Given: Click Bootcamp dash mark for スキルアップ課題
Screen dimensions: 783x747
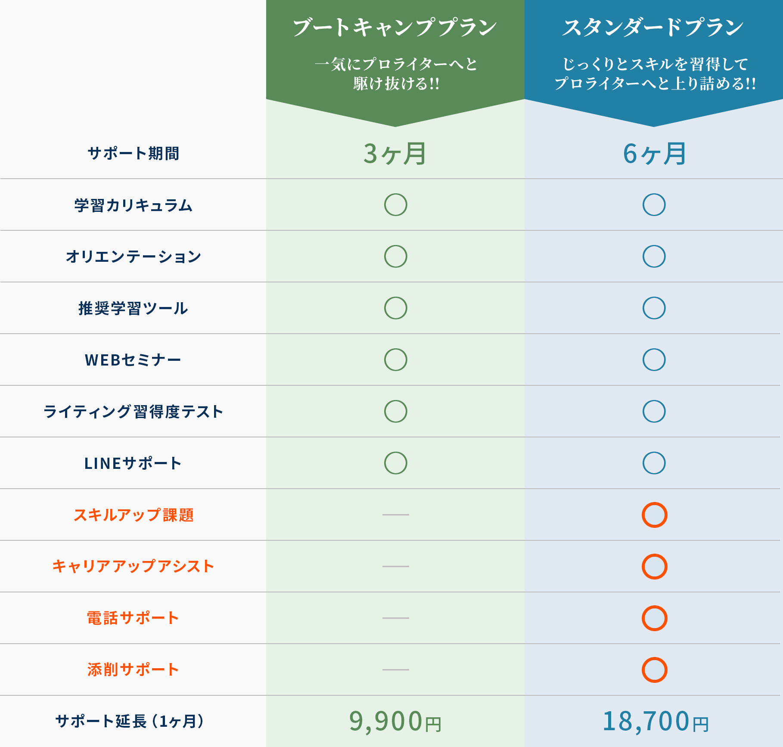Looking at the screenshot, I should point(395,515).
